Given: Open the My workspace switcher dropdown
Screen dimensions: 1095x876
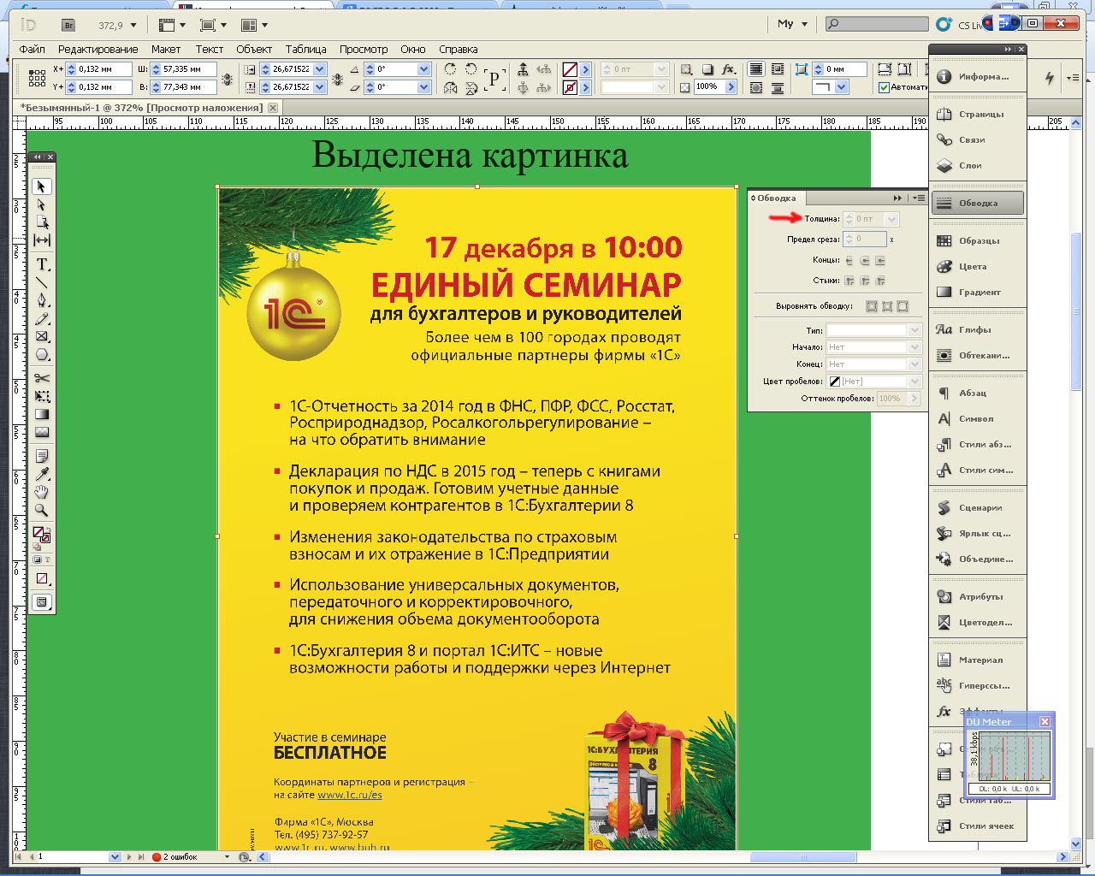Looking at the screenshot, I should coord(792,24).
